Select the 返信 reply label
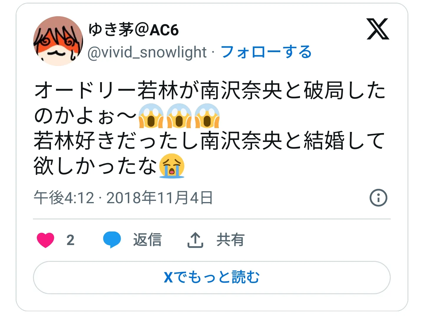Viewport: 424px width, 316px height. click(x=148, y=240)
